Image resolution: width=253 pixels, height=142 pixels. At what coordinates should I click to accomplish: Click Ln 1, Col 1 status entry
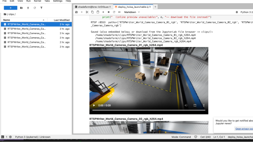click(x=219, y=137)
